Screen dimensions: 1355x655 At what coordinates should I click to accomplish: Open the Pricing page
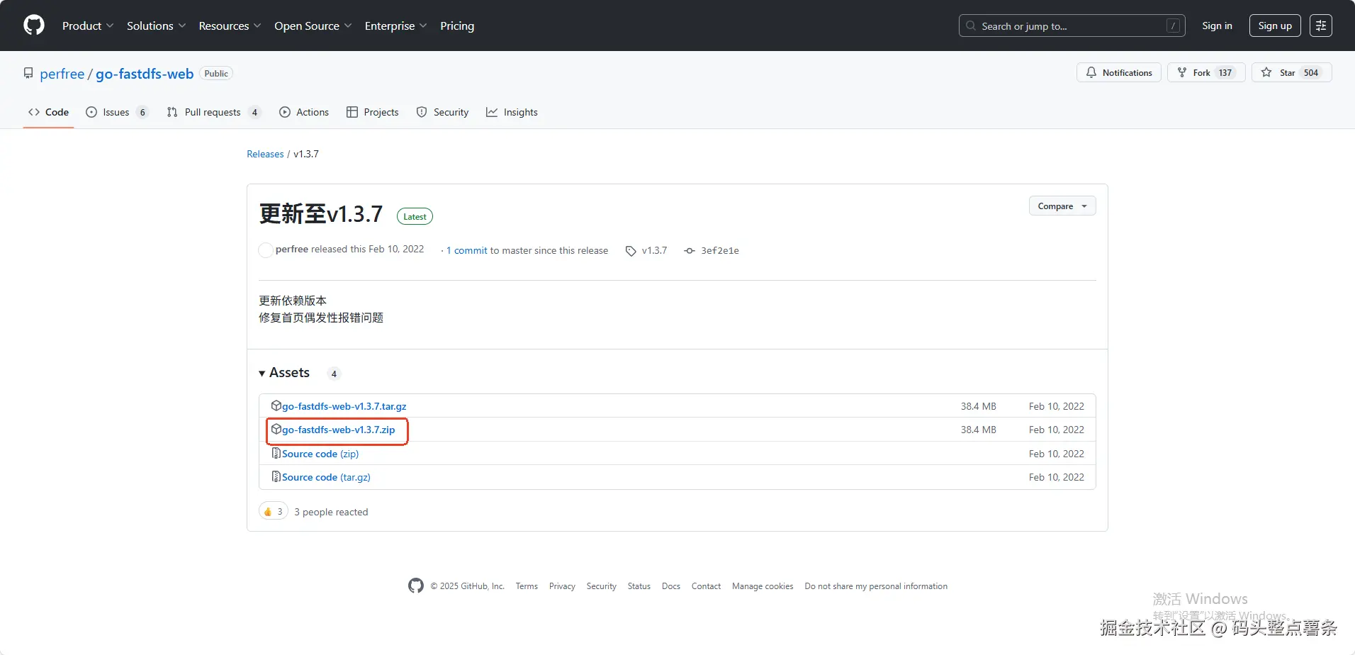pos(457,26)
